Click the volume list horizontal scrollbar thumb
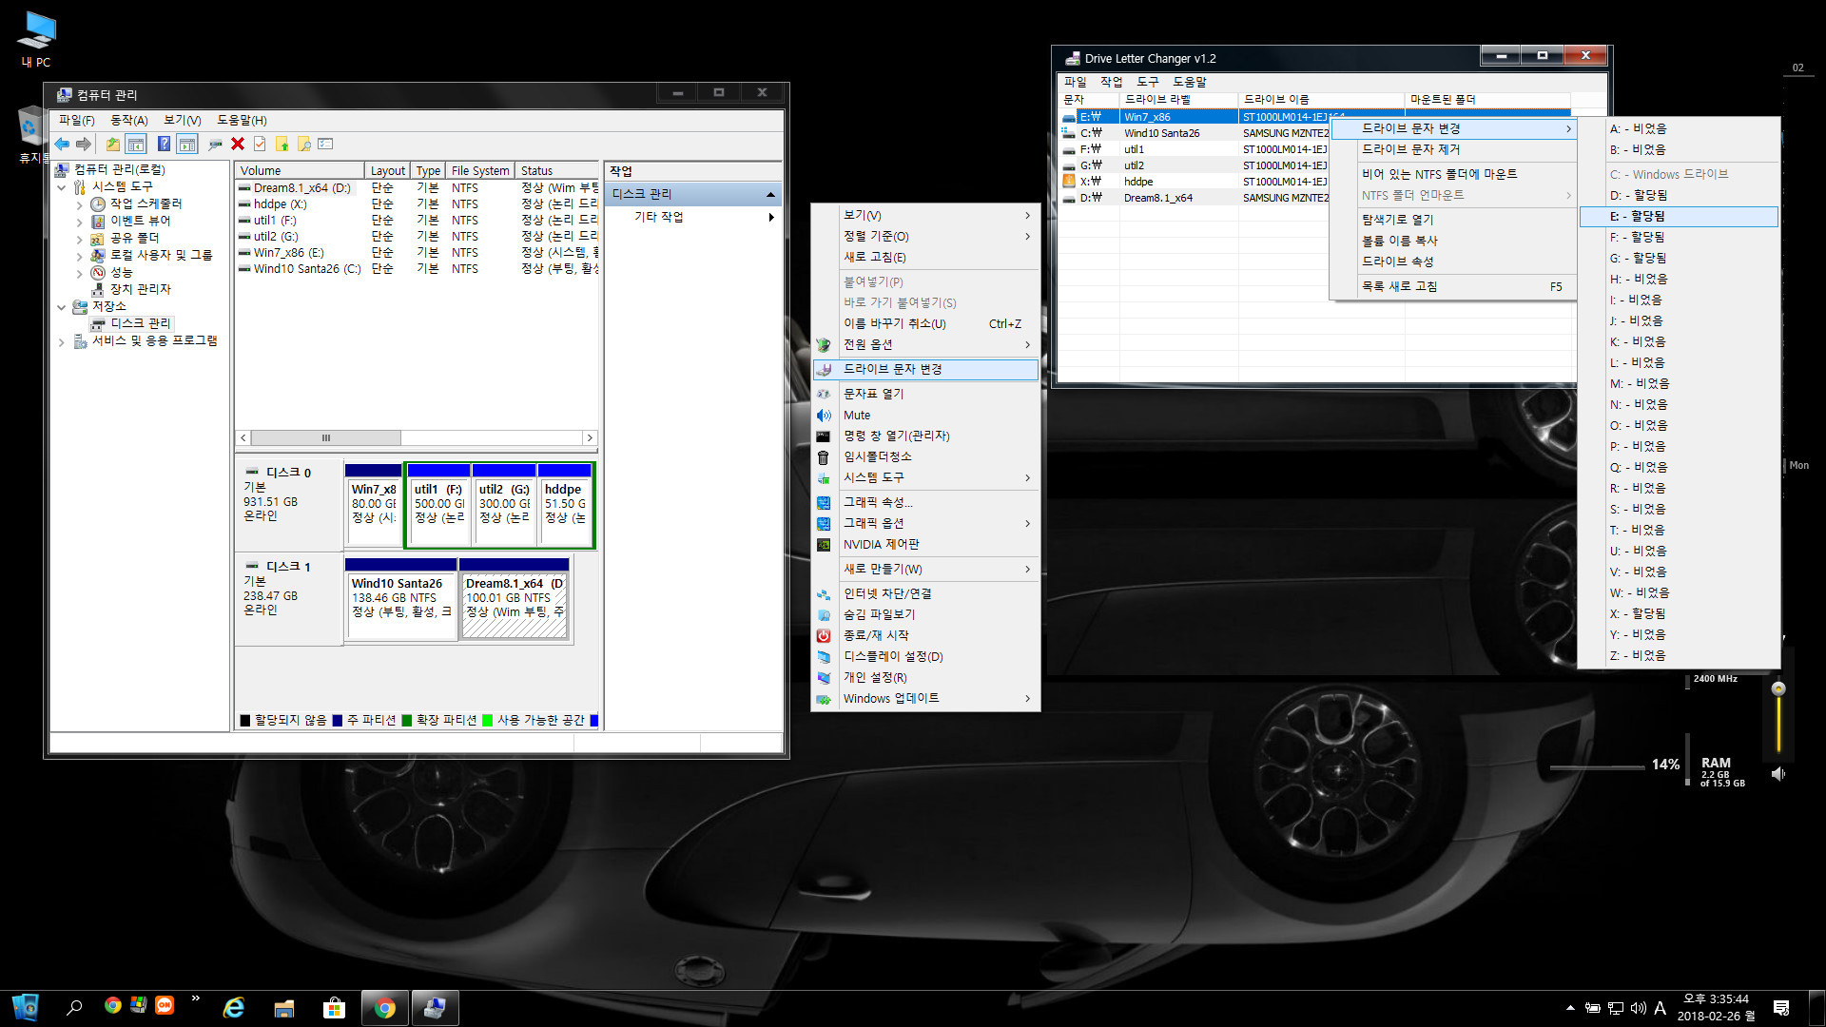1826x1027 pixels. coord(325,438)
